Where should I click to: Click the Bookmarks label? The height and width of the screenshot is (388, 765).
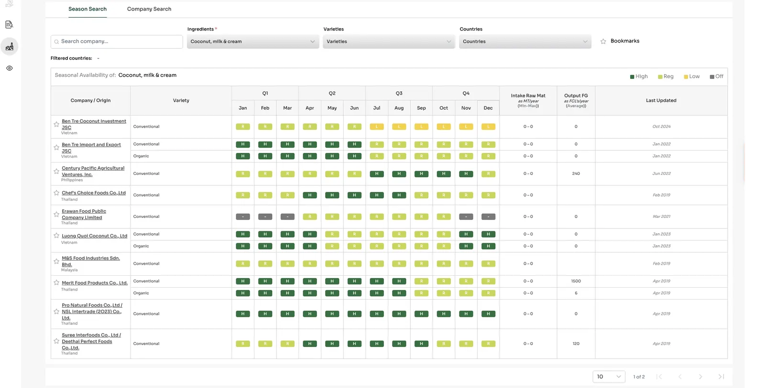(x=625, y=41)
